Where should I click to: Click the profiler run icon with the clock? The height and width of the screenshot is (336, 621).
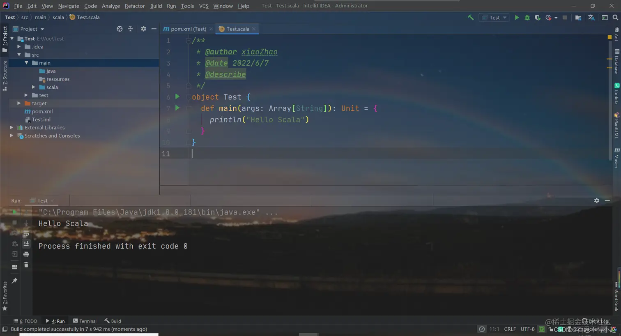[x=548, y=17]
